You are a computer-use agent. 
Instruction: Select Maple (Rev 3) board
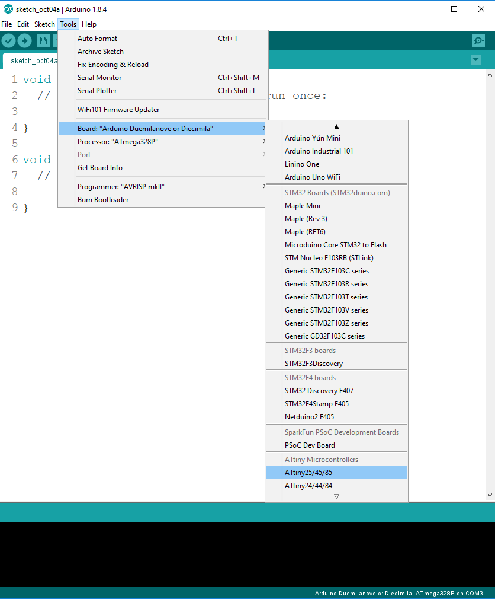pyautogui.click(x=336, y=218)
